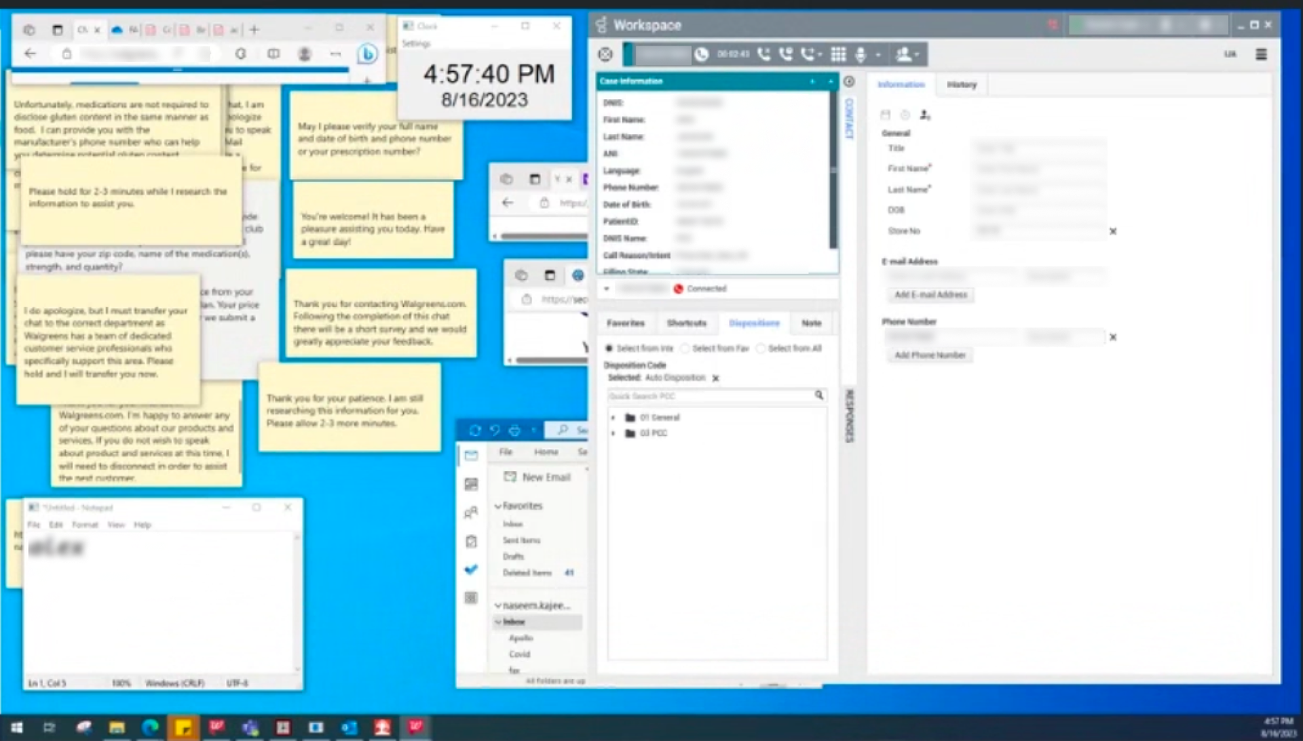Select the 'Select from All' radio option
This screenshot has width=1303, height=741.
(761, 348)
